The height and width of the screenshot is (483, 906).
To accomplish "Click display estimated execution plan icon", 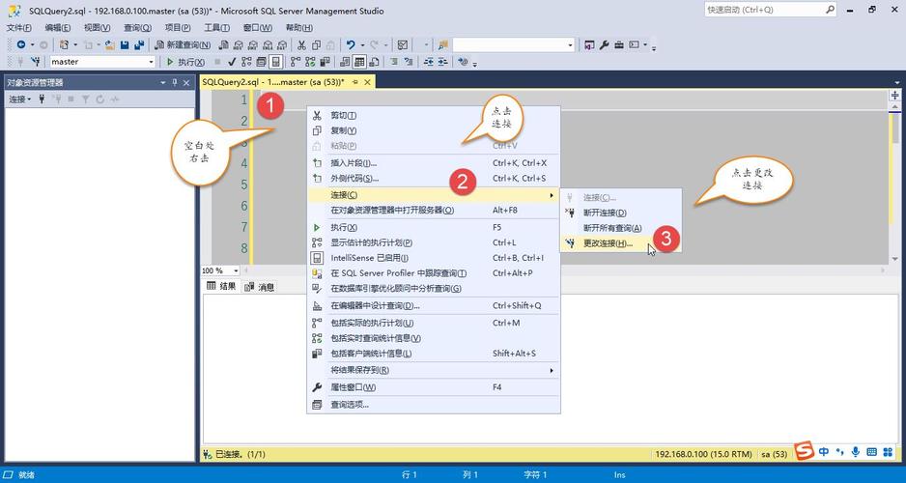I will click(246, 62).
